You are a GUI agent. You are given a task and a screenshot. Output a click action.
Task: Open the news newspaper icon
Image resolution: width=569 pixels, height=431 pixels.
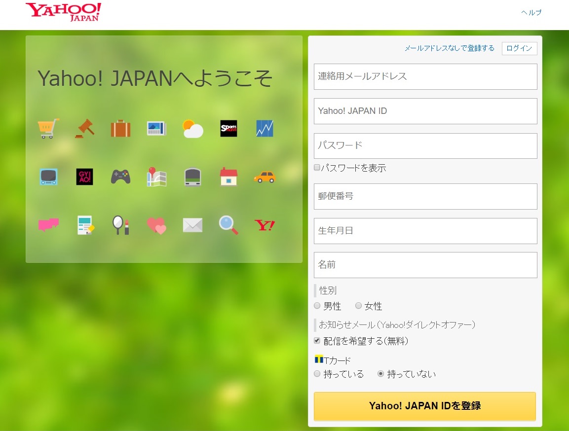156,128
